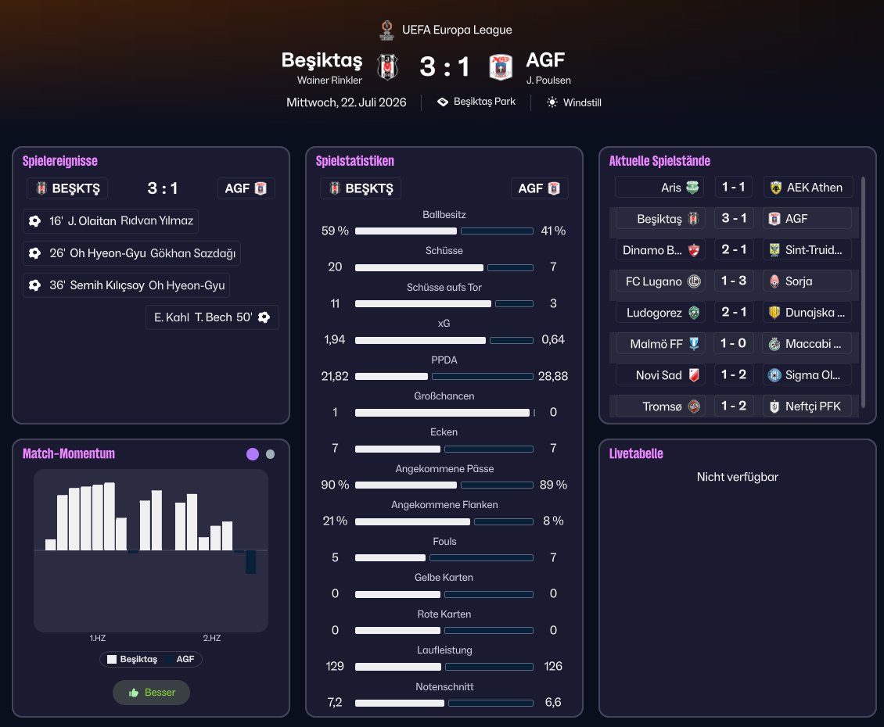This screenshot has height=727, width=884.
Task: Click the Ludogorez club crest
Action: pyautogui.click(x=694, y=313)
